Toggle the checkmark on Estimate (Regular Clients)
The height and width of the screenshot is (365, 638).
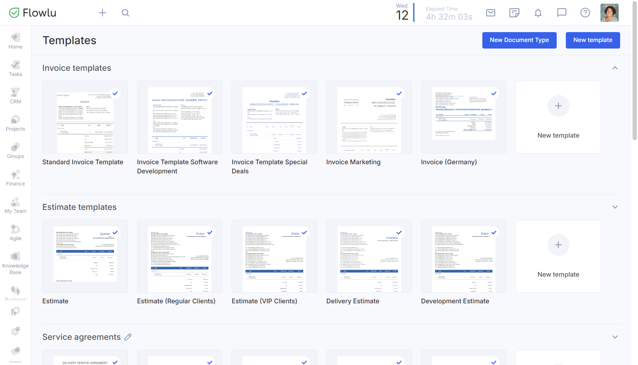click(x=210, y=233)
